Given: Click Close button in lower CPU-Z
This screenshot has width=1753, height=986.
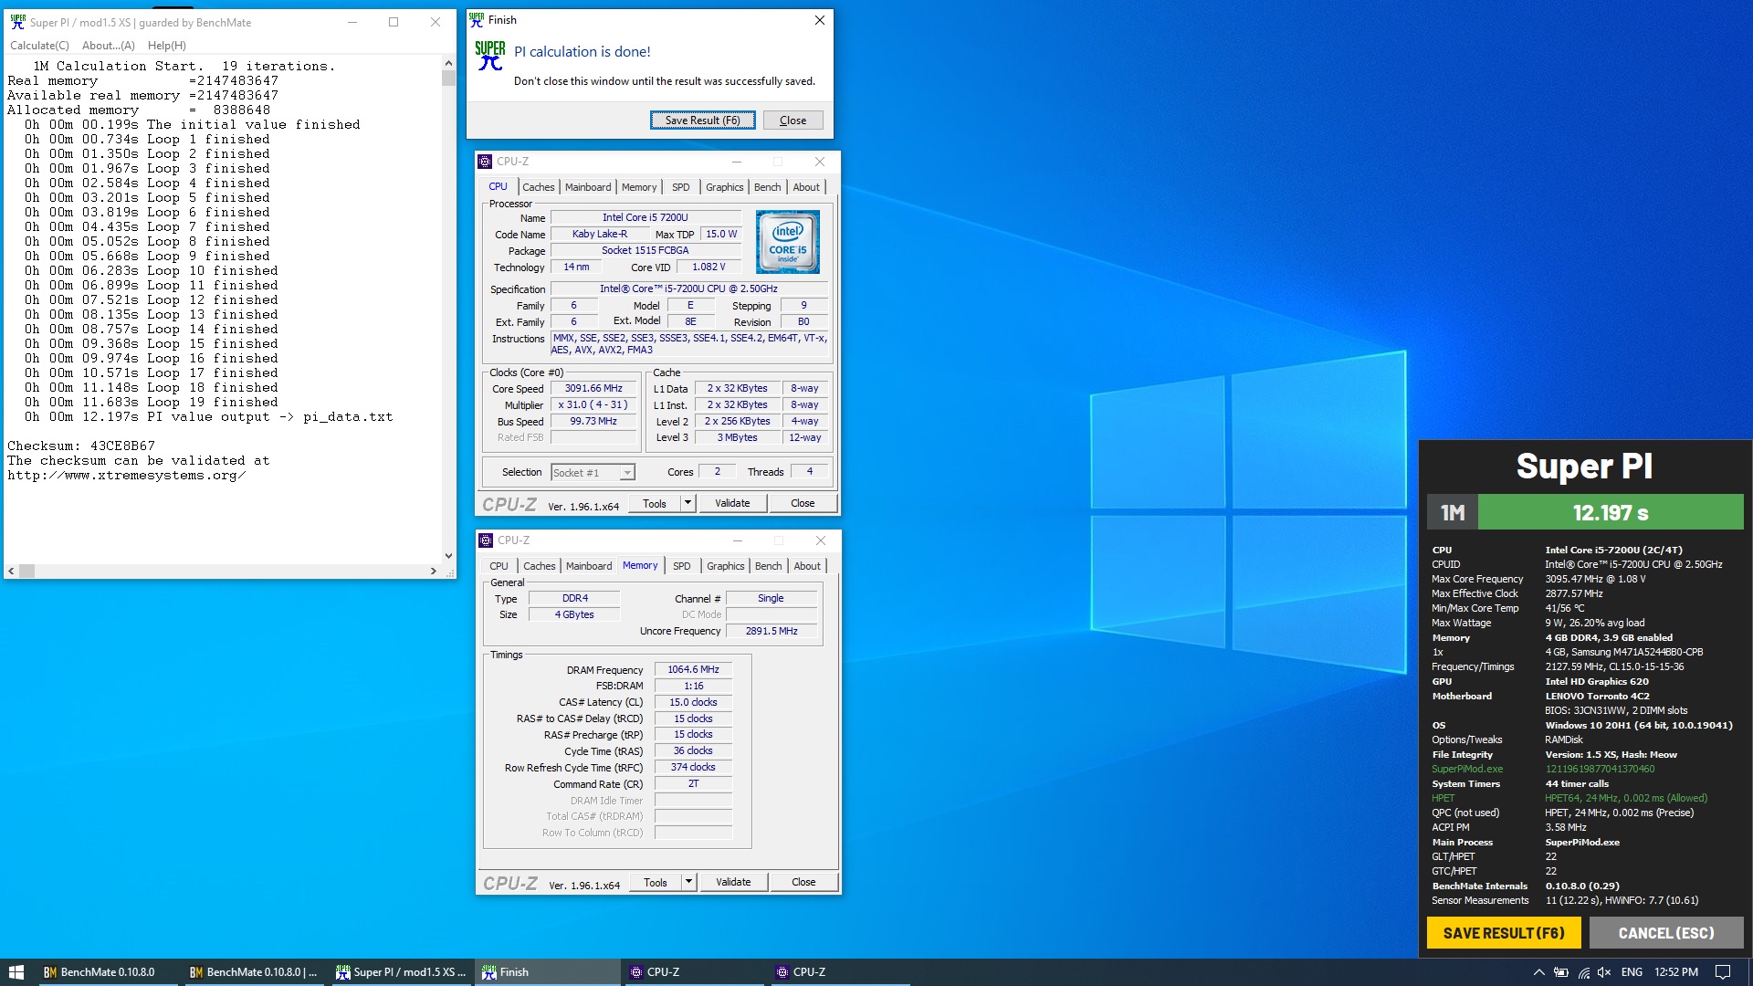Looking at the screenshot, I should 803,882.
